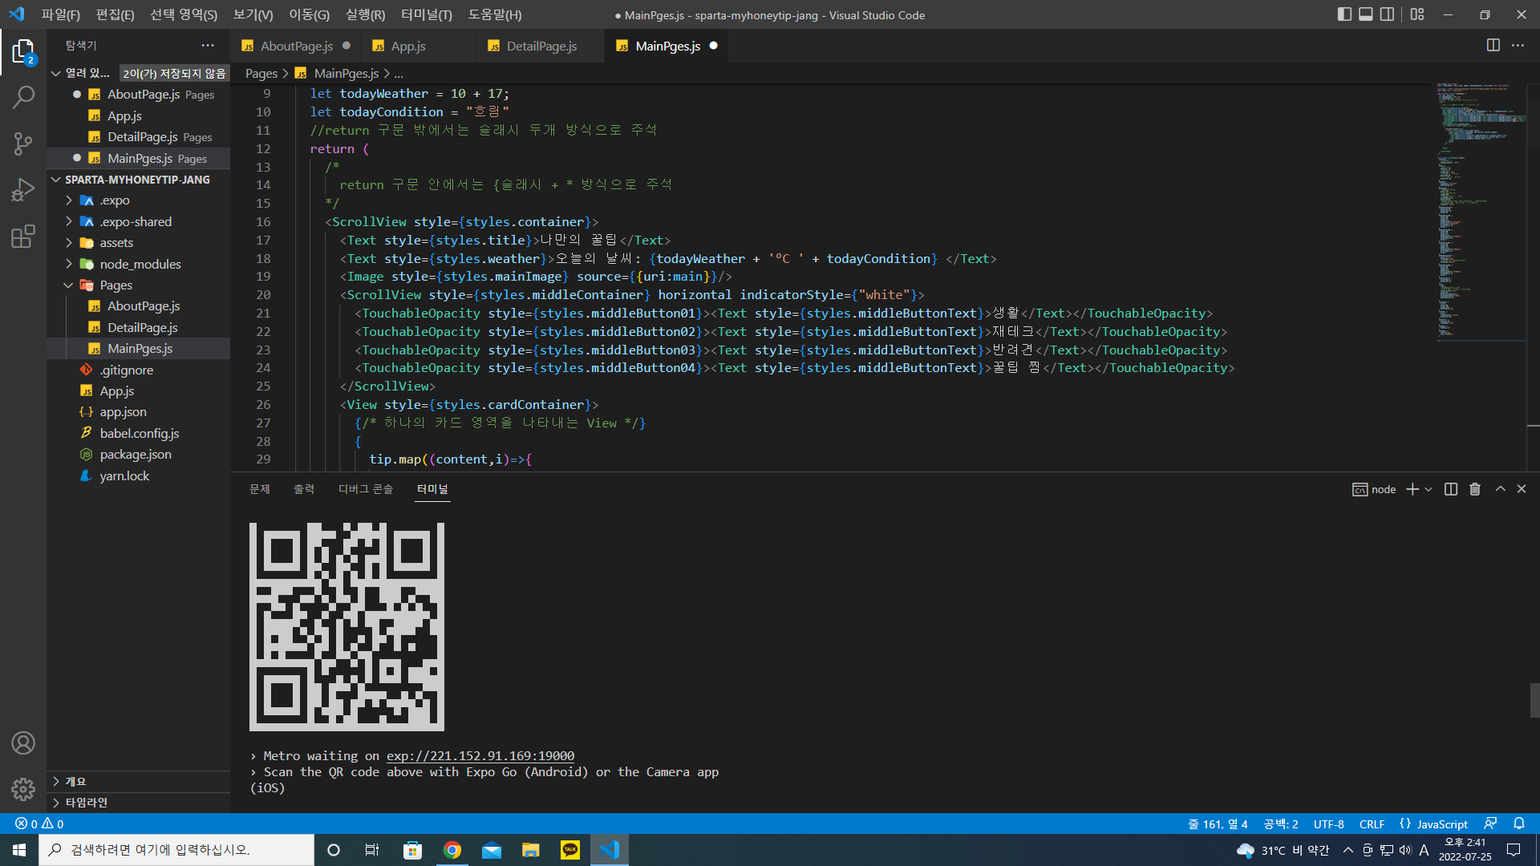Open File Explorer from the taskbar
Image resolution: width=1540 pixels, height=866 pixels.
coord(531,850)
